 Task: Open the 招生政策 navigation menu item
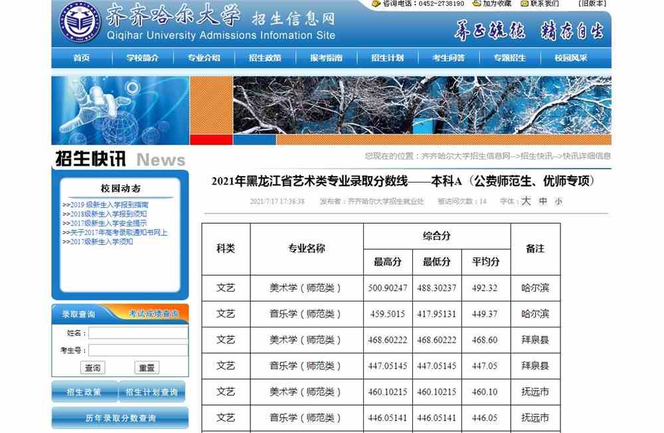265,58
